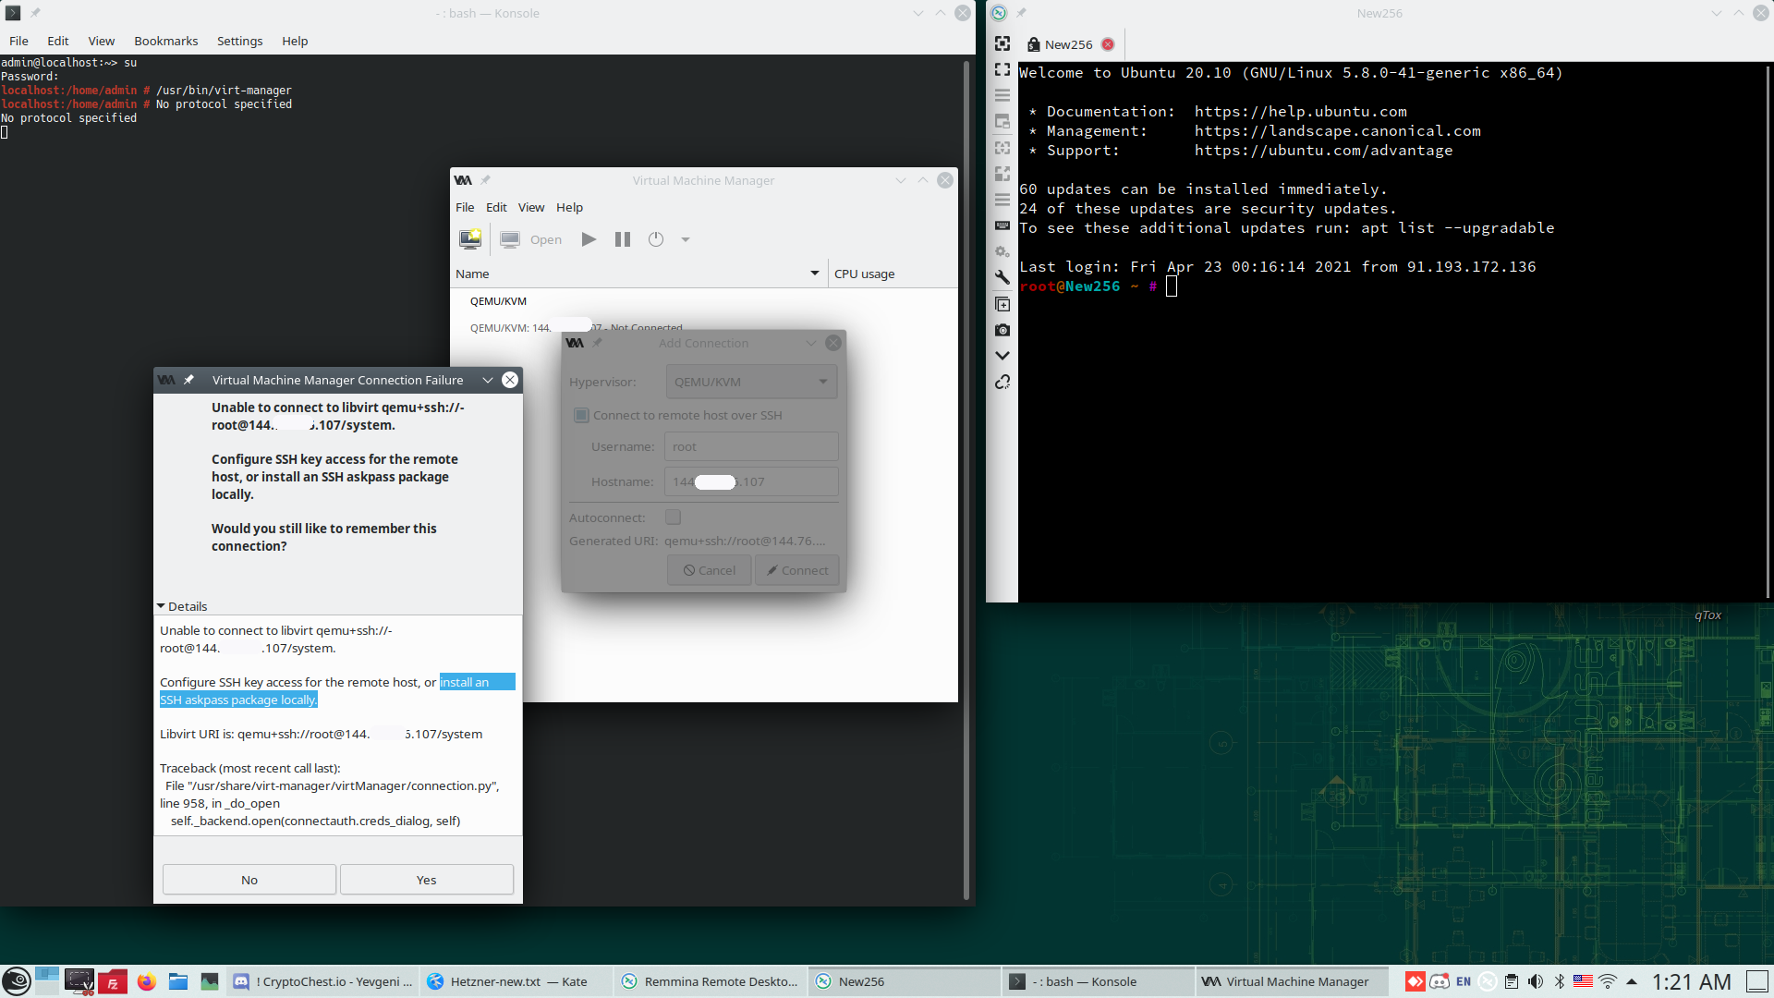Click the Konsole vertical scrollbar
Viewport: 1774px width, 998px height.
coord(966,462)
